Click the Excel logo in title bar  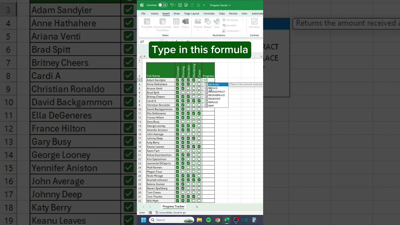coord(142,5)
